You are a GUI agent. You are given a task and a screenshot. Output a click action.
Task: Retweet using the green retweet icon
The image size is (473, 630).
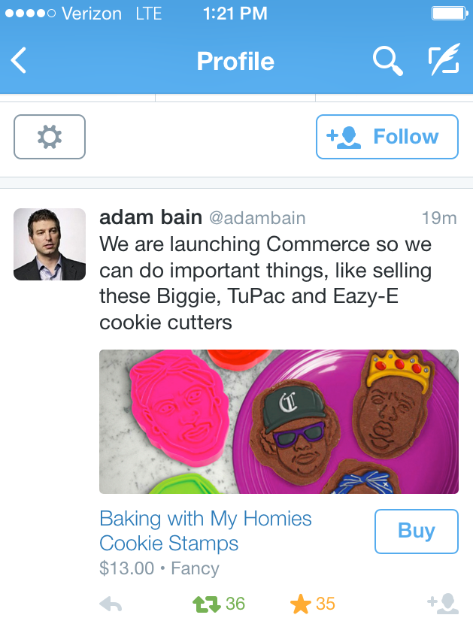pyautogui.click(x=206, y=604)
